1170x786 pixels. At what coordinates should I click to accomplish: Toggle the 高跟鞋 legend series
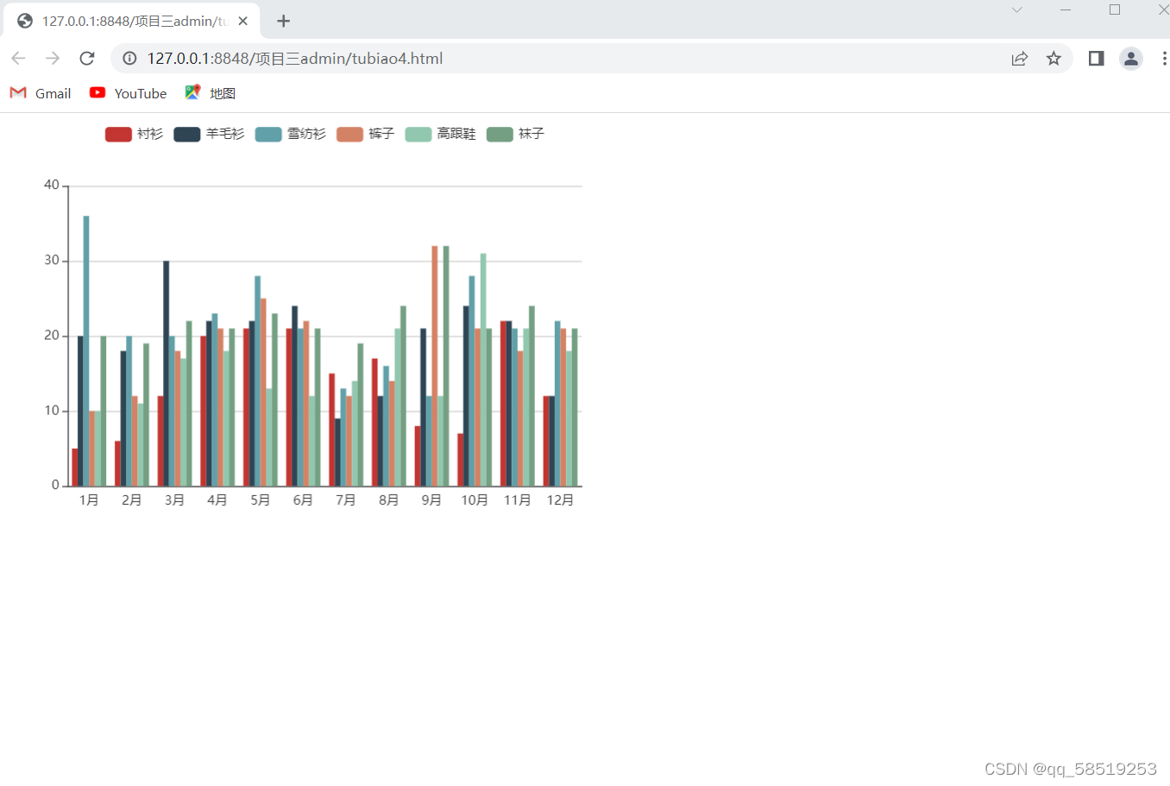[x=441, y=134]
